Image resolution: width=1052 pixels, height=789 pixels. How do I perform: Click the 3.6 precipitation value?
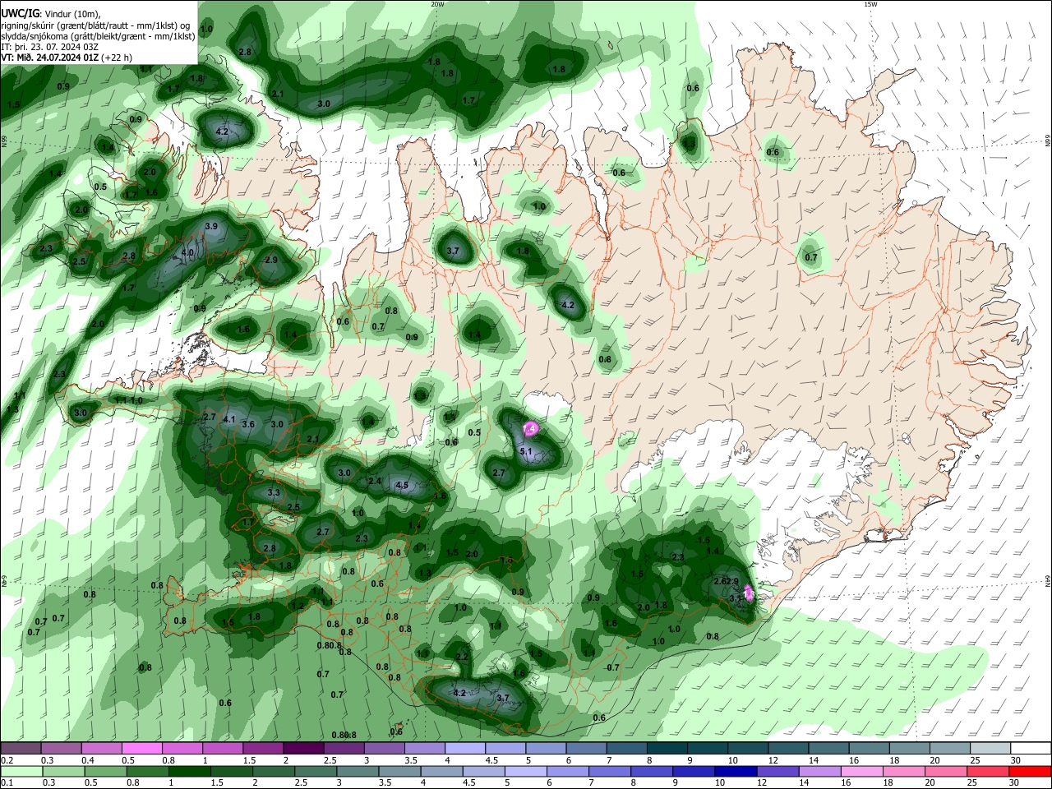click(x=248, y=424)
